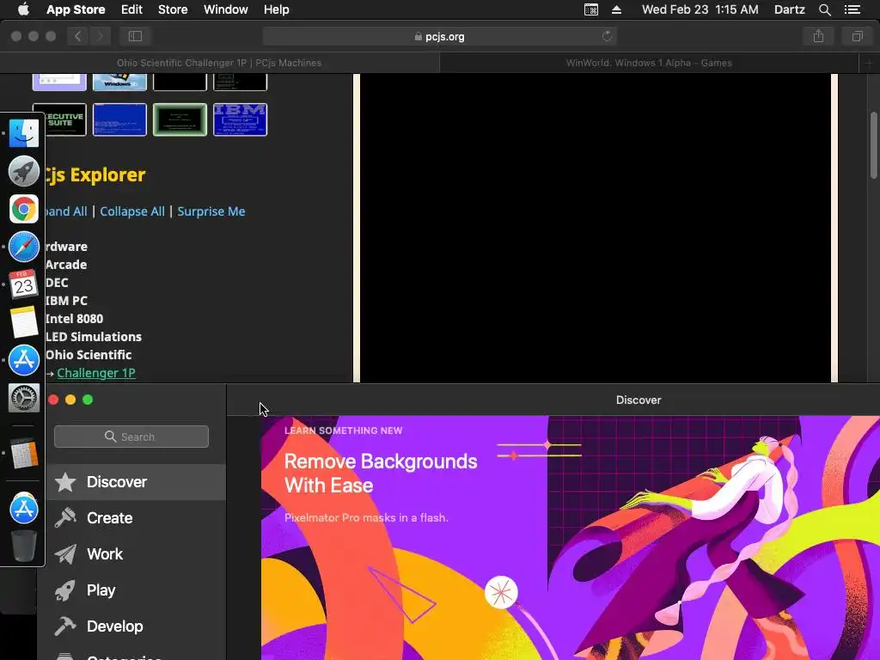
Task: Open Remove Backgrounds With Ease feature banner
Action: coord(571,538)
